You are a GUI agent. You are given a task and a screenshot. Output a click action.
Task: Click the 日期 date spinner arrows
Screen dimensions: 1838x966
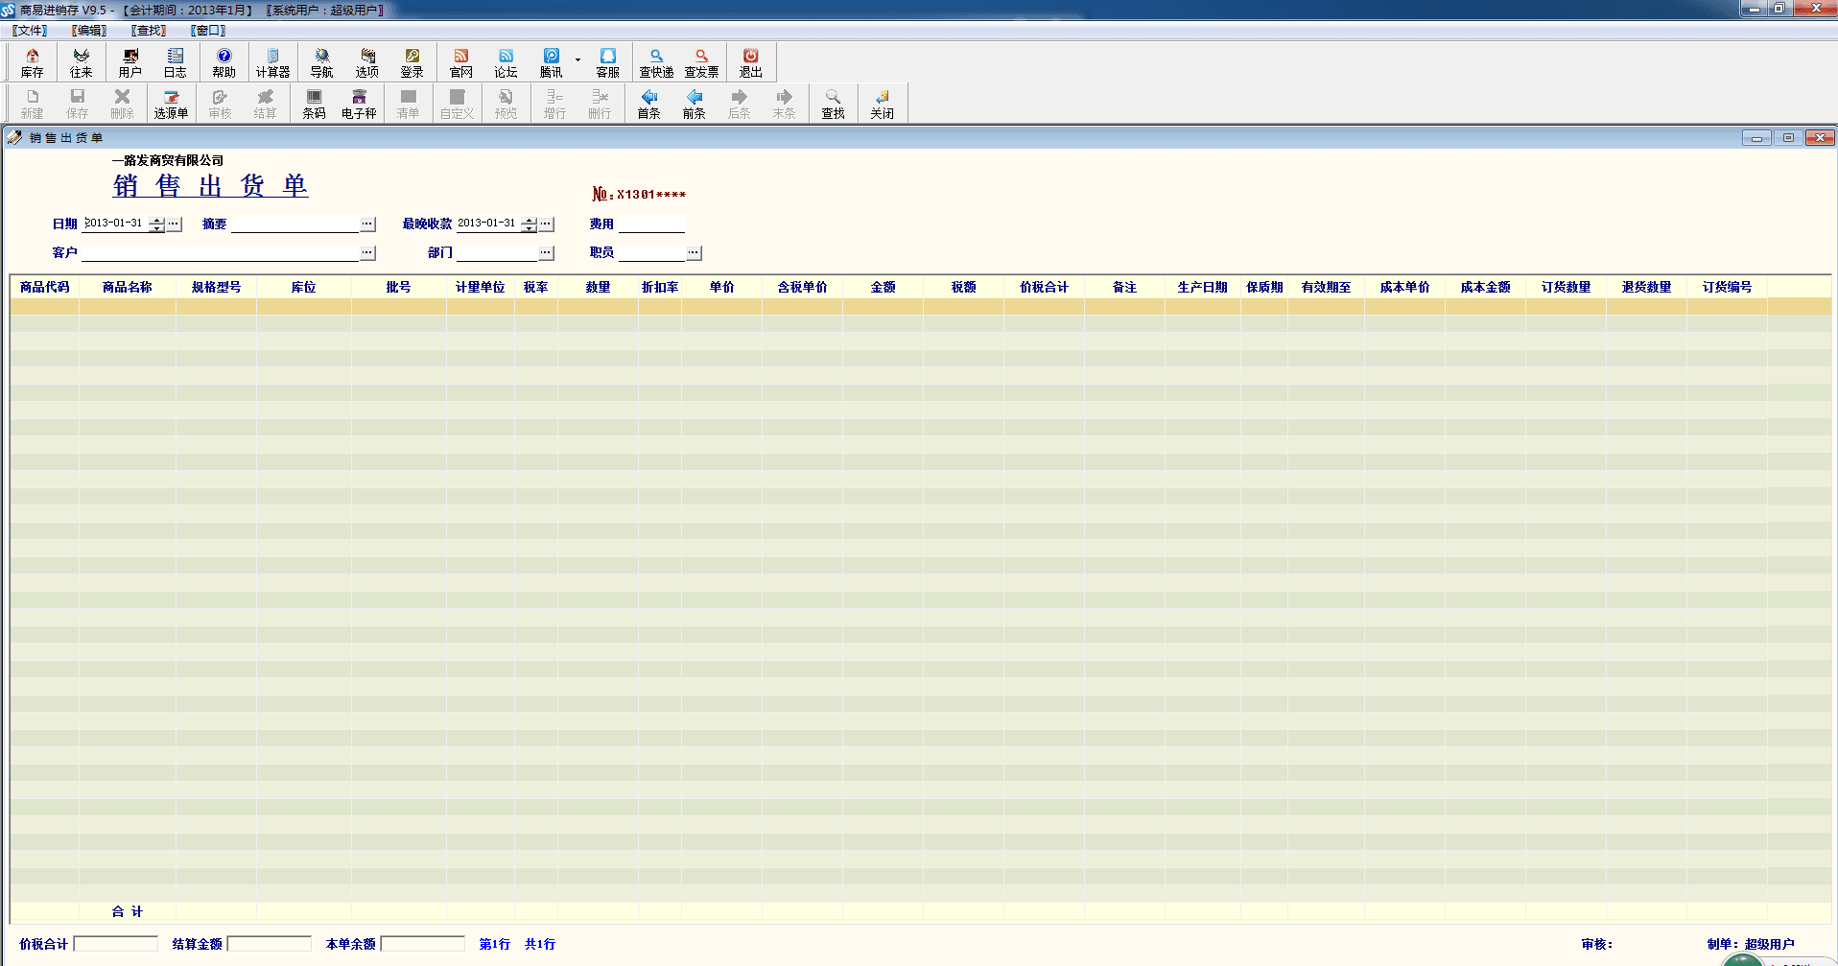point(157,224)
